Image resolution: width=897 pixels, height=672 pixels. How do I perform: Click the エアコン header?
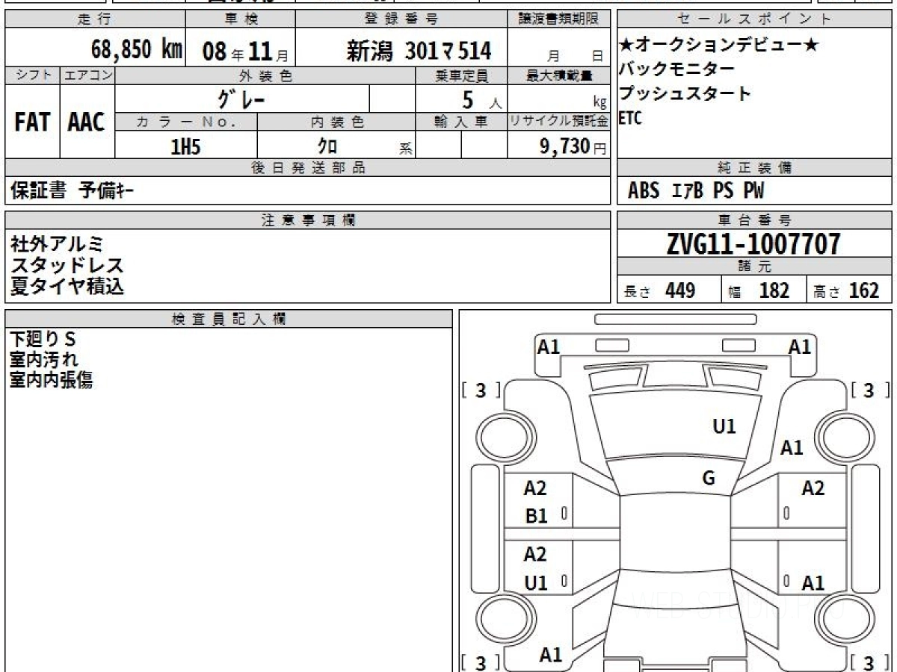point(87,75)
